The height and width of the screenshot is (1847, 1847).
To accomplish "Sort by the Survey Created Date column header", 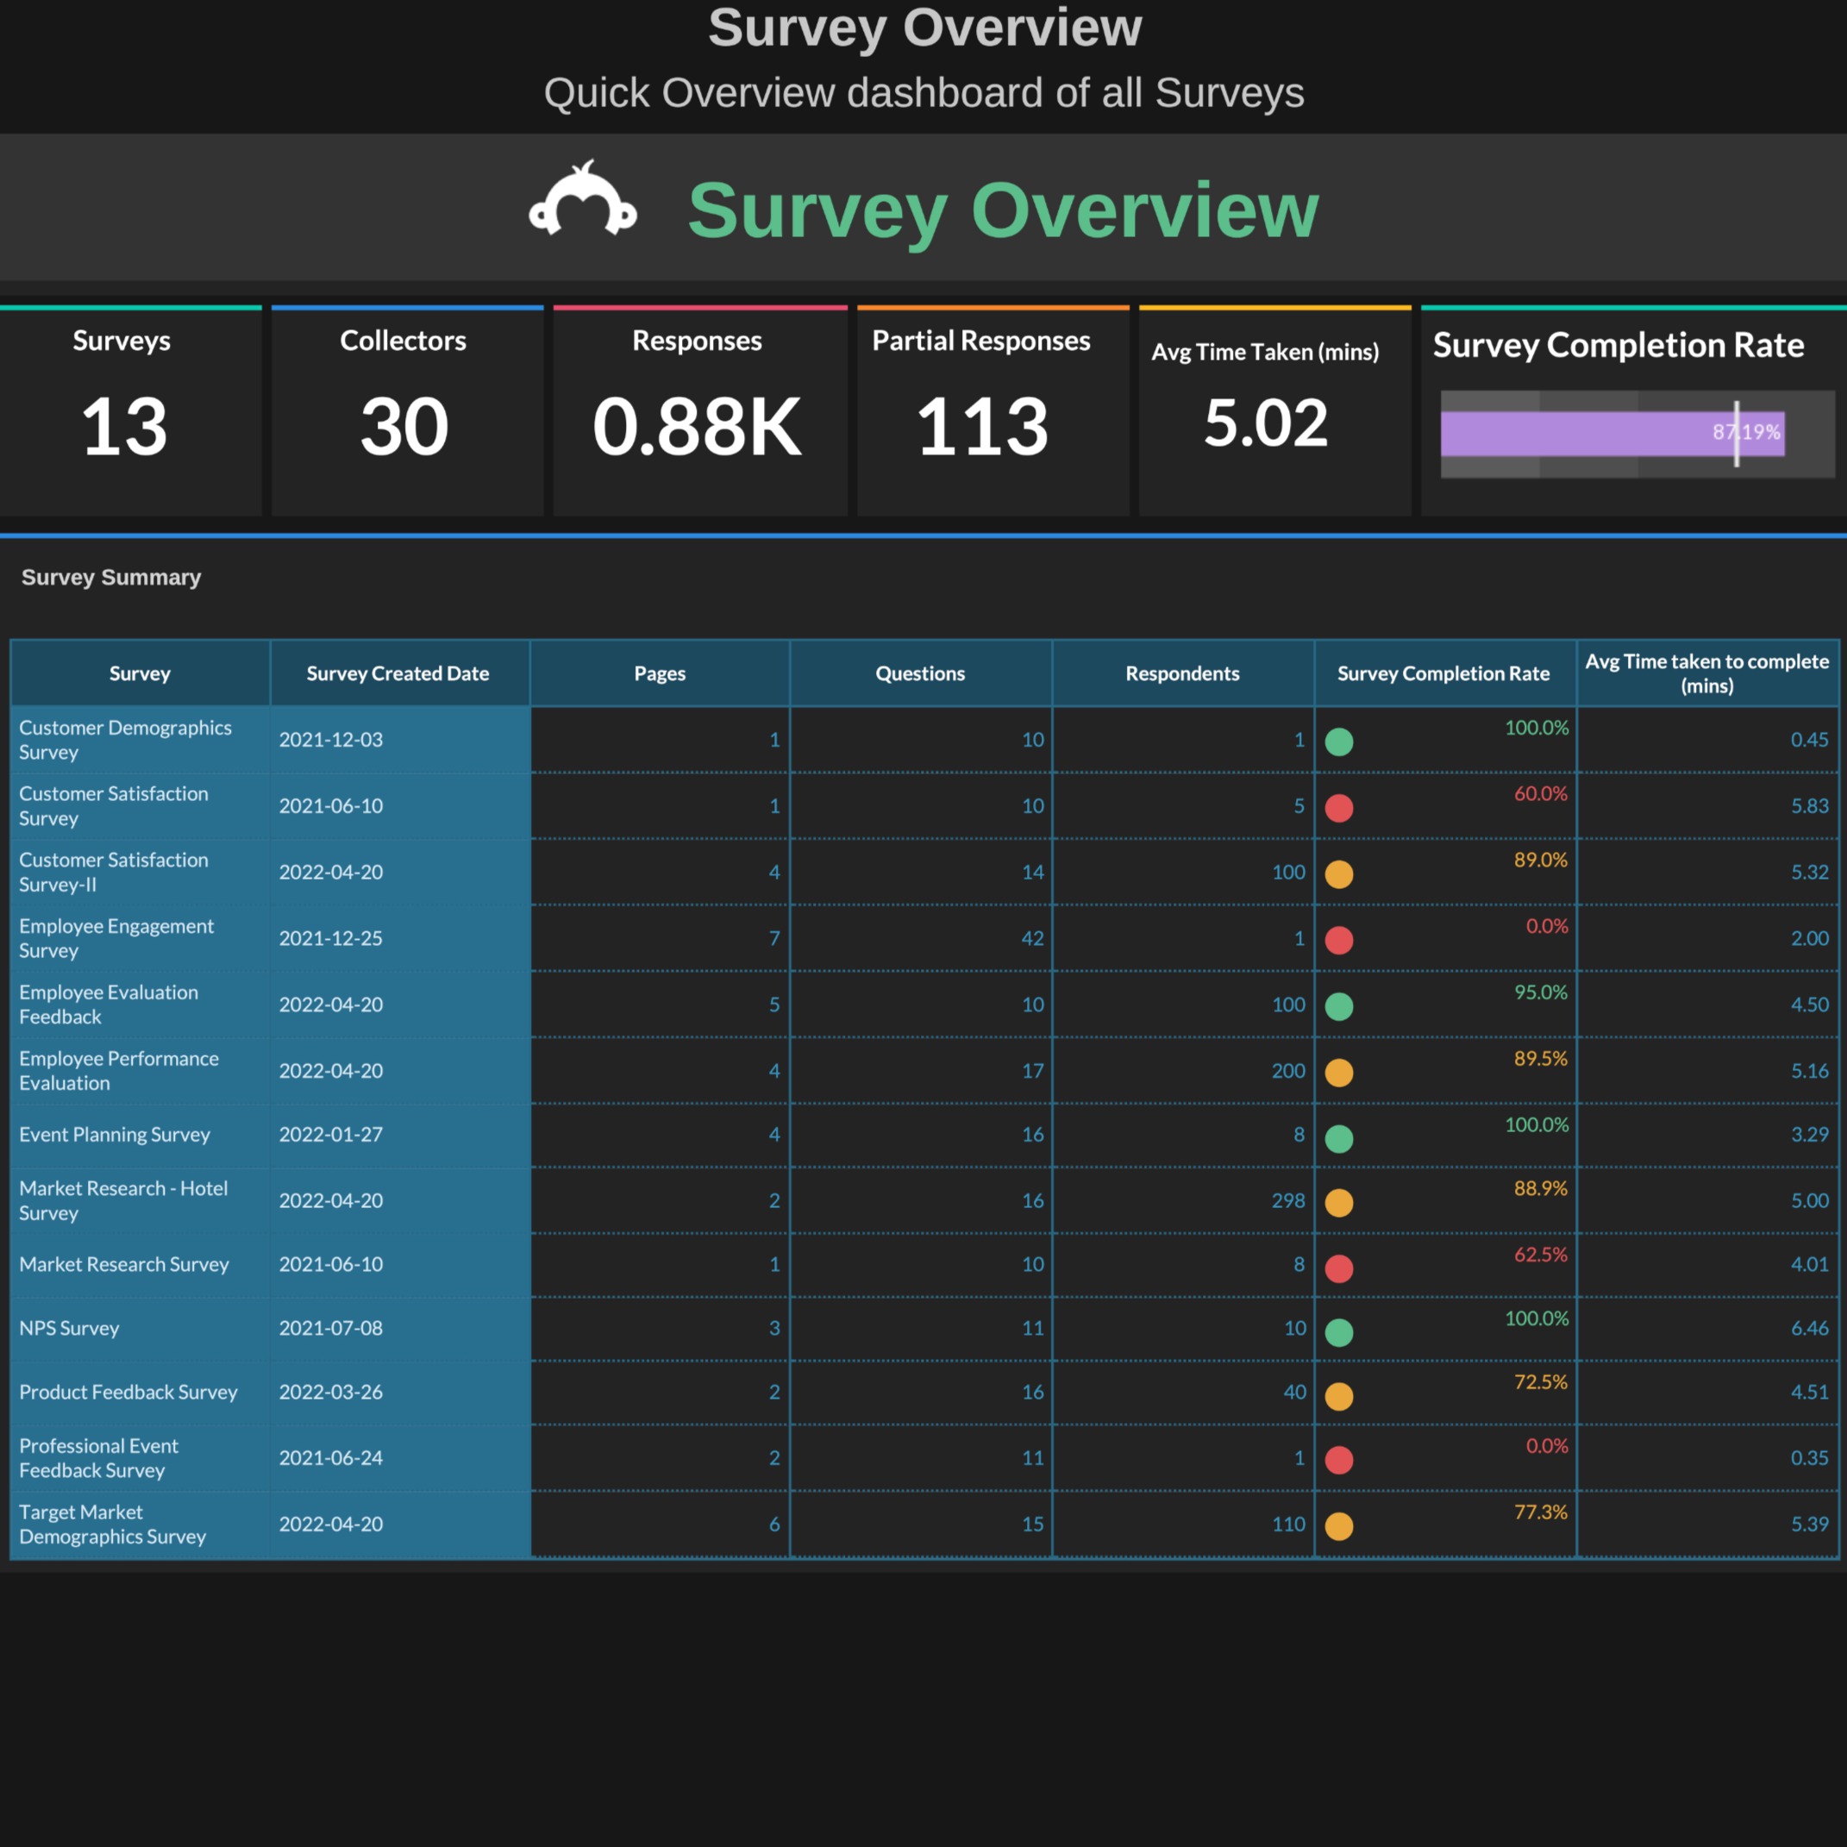I will tap(398, 673).
